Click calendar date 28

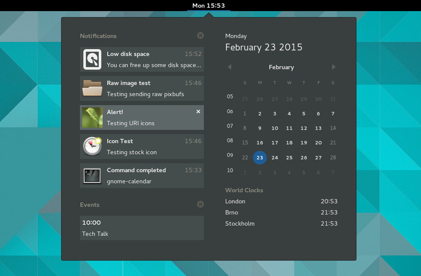(333, 158)
